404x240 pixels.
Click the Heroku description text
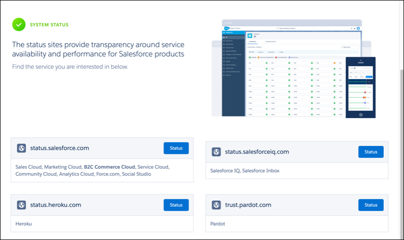(x=24, y=224)
